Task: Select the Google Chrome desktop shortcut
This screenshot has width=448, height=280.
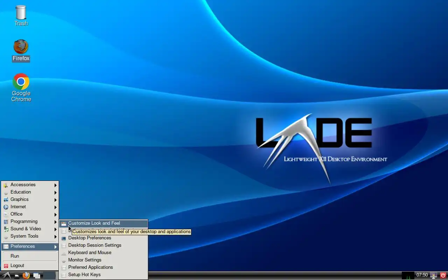Action: coord(21,87)
